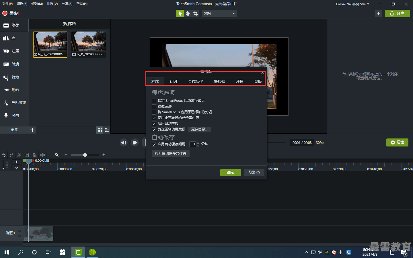The image size is (413, 258).
Task: Zoom out timeline with minus button
Action: click(x=66, y=155)
